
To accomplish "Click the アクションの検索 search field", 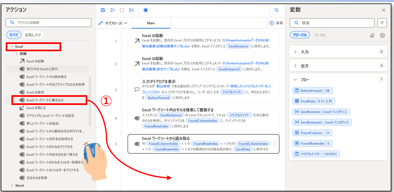I will [48, 22].
